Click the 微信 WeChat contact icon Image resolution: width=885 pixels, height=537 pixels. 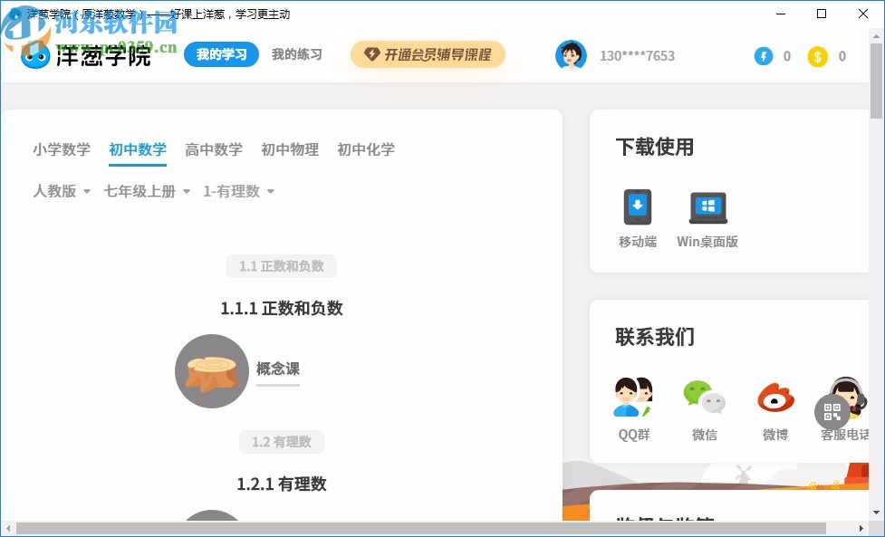coord(704,396)
